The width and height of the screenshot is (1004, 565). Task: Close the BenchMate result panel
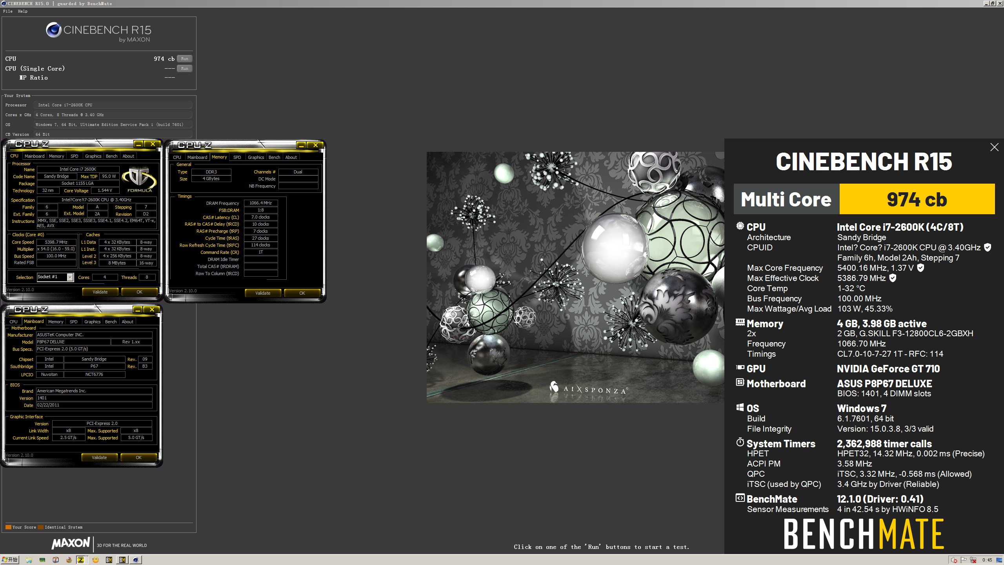pyautogui.click(x=994, y=147)
